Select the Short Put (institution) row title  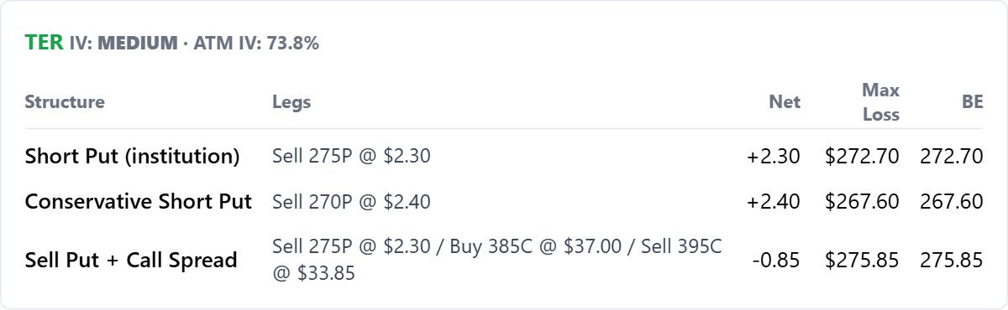[133, 157]
